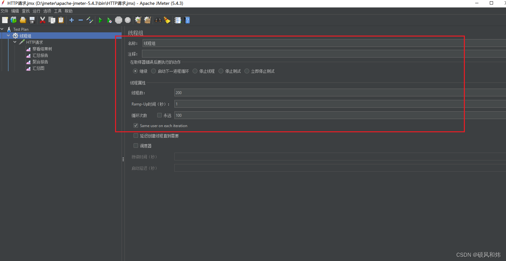506x261 pixels.
Task: Expand all nodes with plus icon
Action: (72, 20)
